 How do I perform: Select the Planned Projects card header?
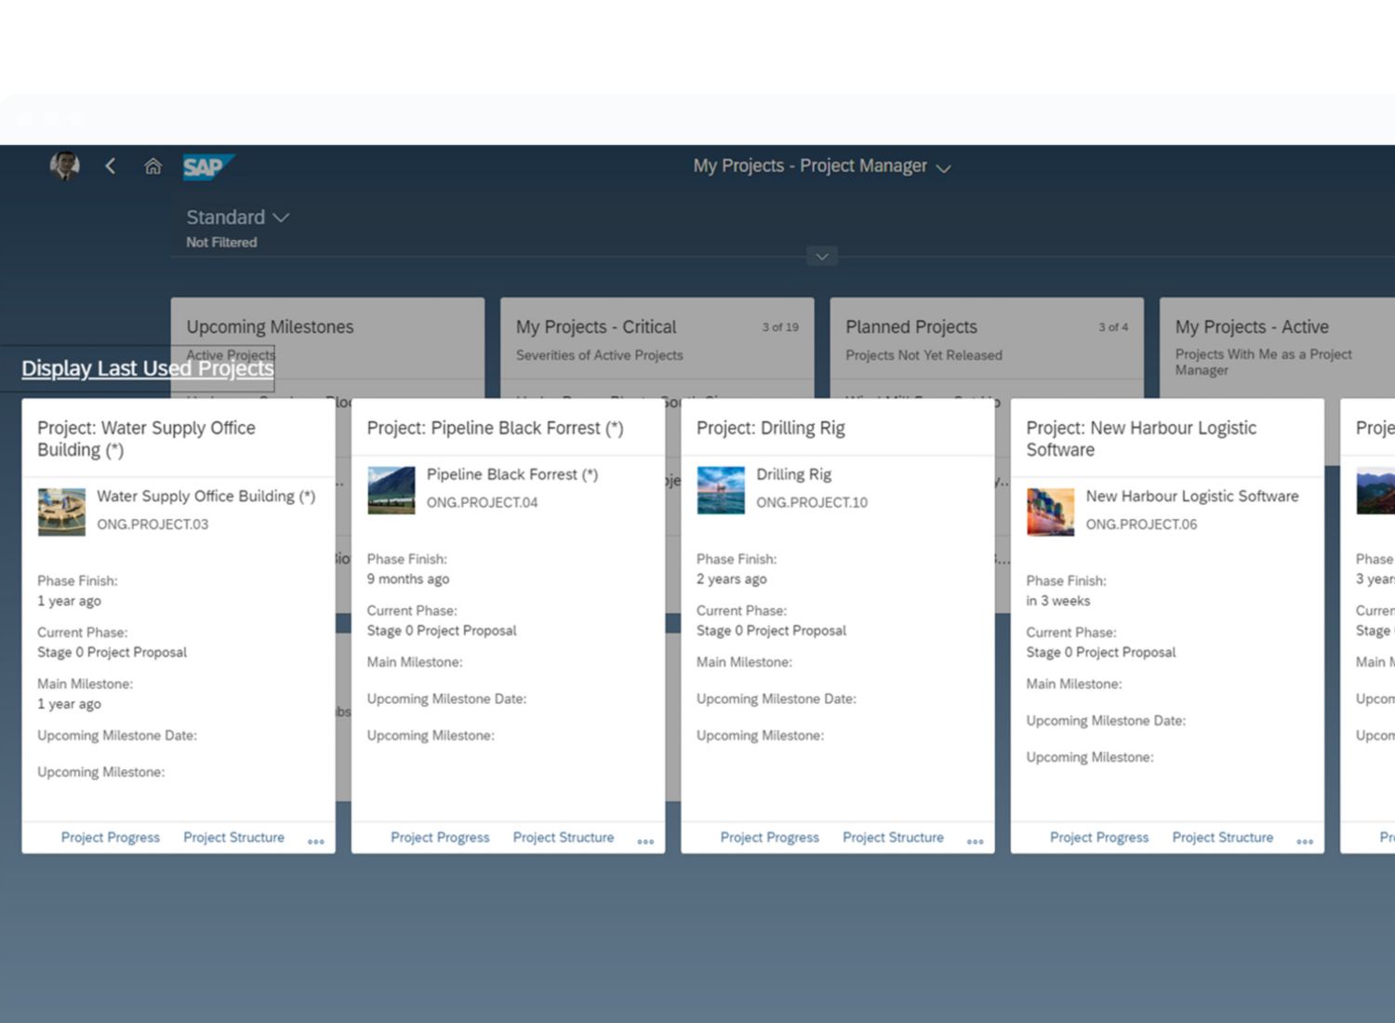point(910,327)
